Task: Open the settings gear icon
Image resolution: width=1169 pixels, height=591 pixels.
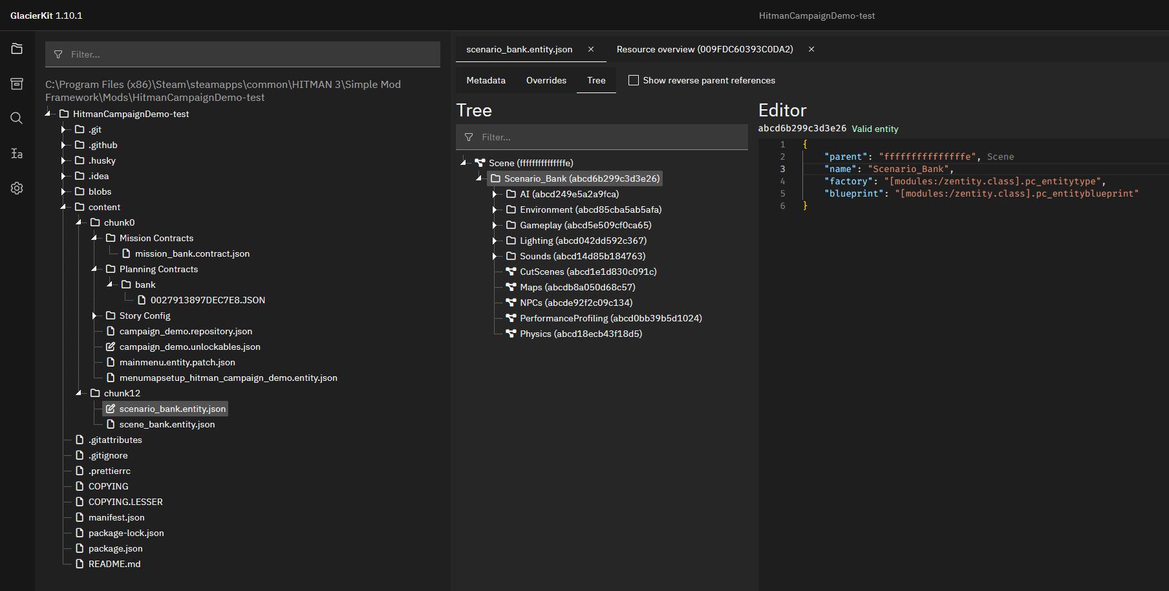Action: point(17,188)
